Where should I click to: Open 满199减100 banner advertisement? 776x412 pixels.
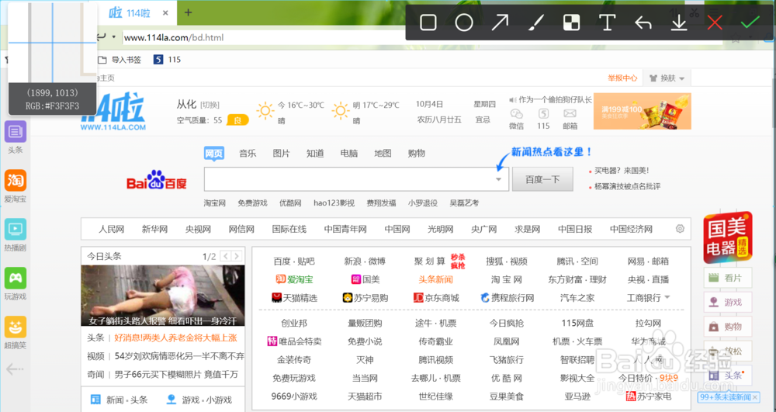[642, 111]
